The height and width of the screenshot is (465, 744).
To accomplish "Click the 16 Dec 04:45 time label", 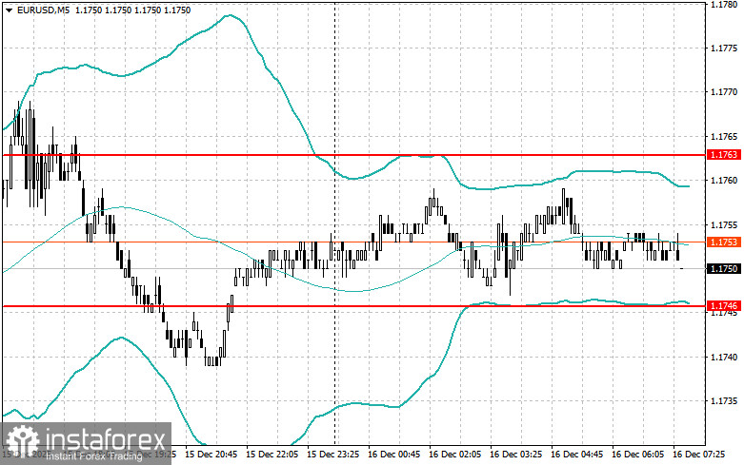I will tap(576, 455).
